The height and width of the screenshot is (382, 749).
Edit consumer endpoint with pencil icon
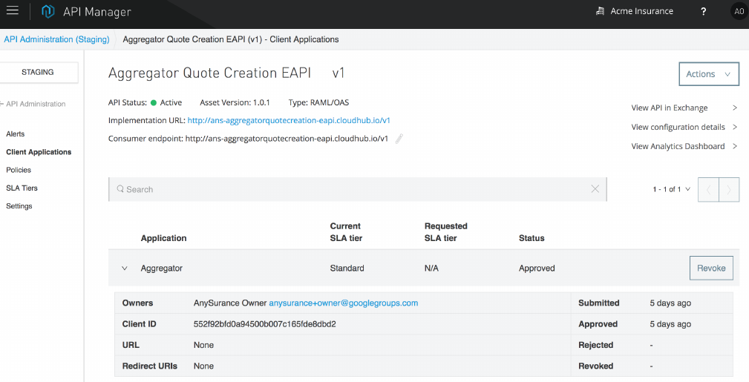click(x=399, y=139)
